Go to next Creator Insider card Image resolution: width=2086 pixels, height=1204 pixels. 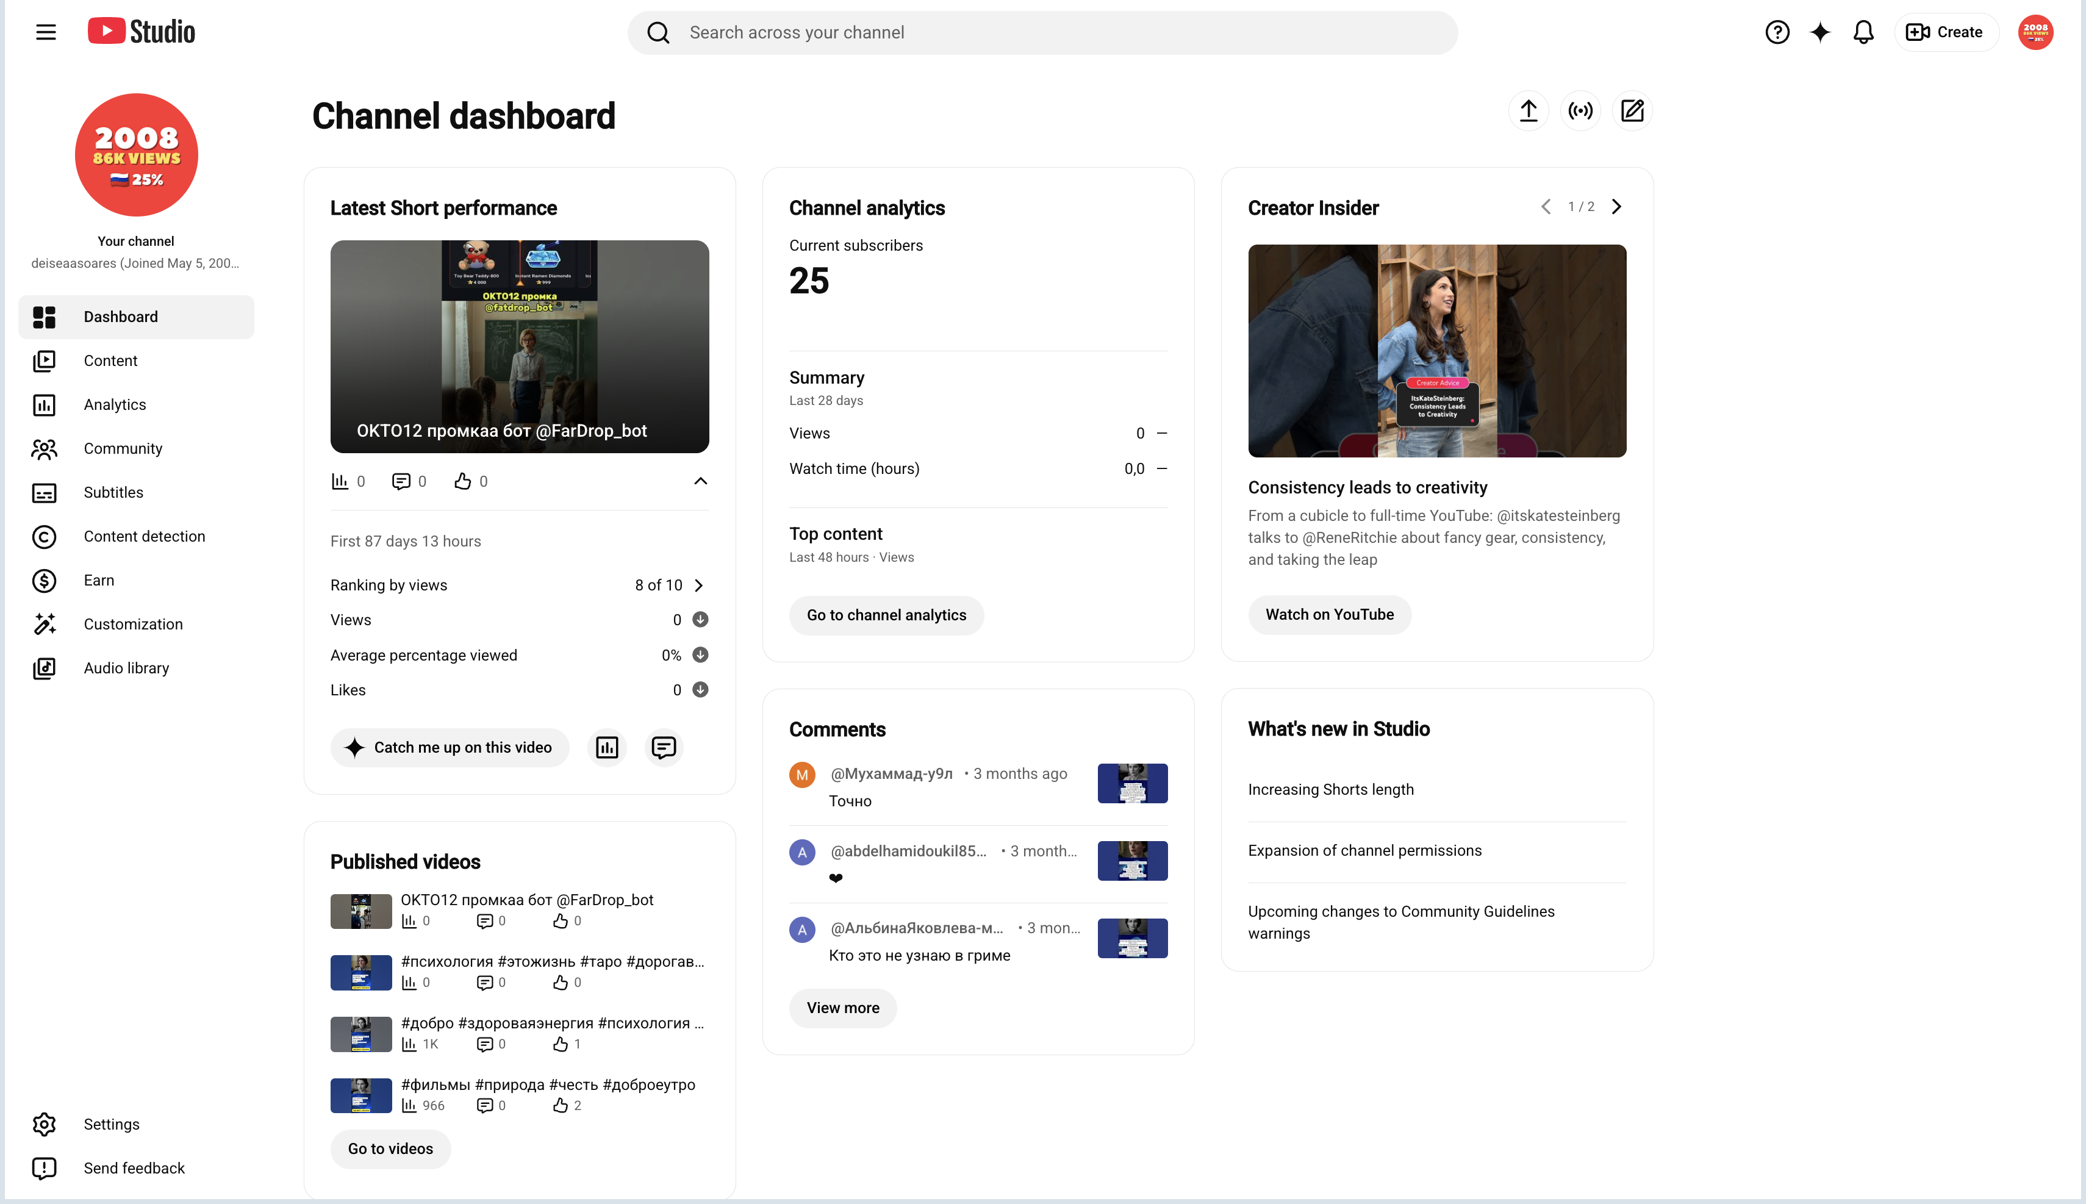pos(1616,207)
